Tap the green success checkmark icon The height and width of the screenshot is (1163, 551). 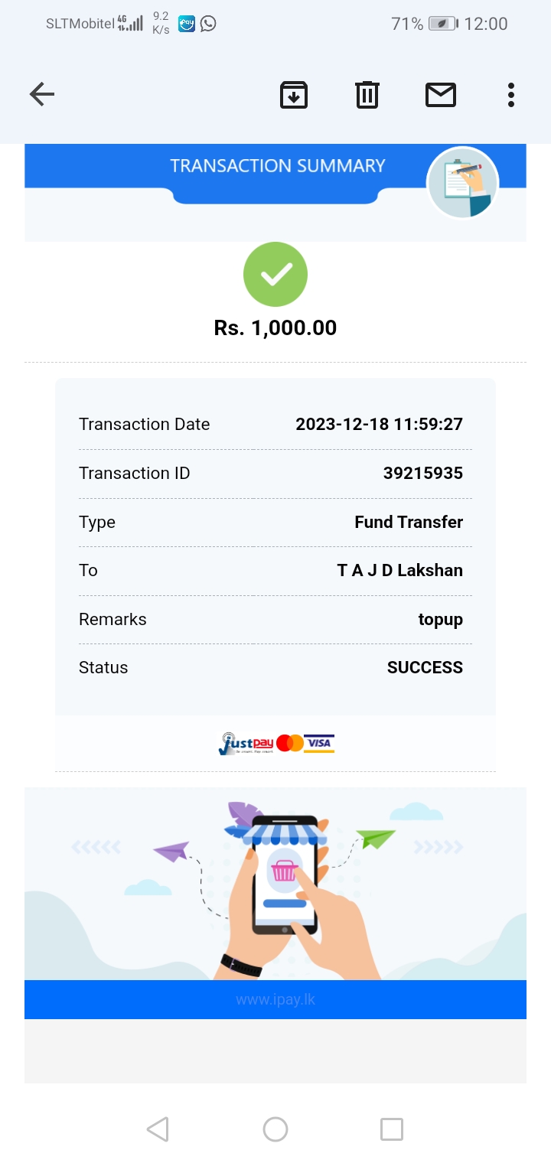[x=275, y=275]
